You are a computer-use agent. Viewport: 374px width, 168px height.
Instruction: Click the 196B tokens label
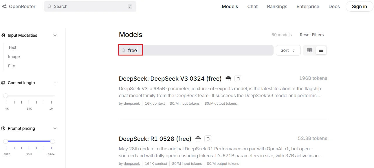point(313,78)
